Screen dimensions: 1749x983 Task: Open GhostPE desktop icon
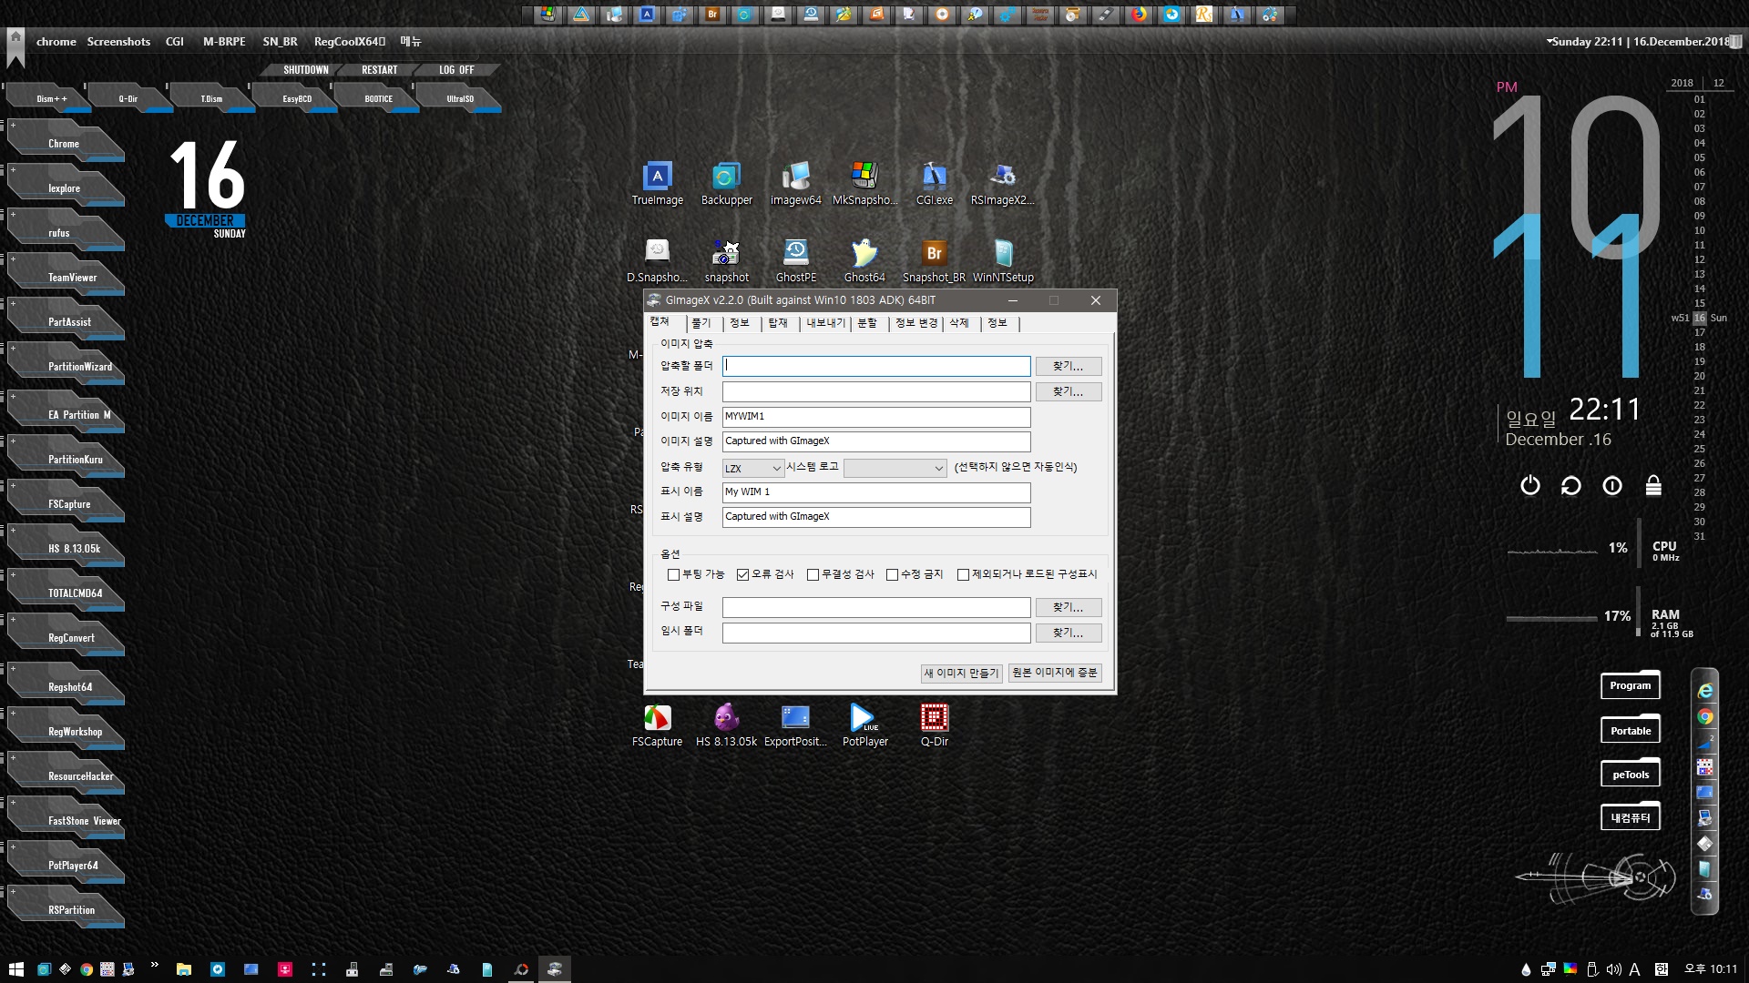coord(795,260)
